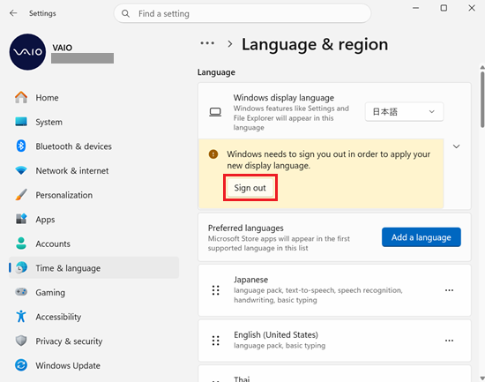Select the English (United States) language name
The image size is (485, 382).
tap(276, 334)
